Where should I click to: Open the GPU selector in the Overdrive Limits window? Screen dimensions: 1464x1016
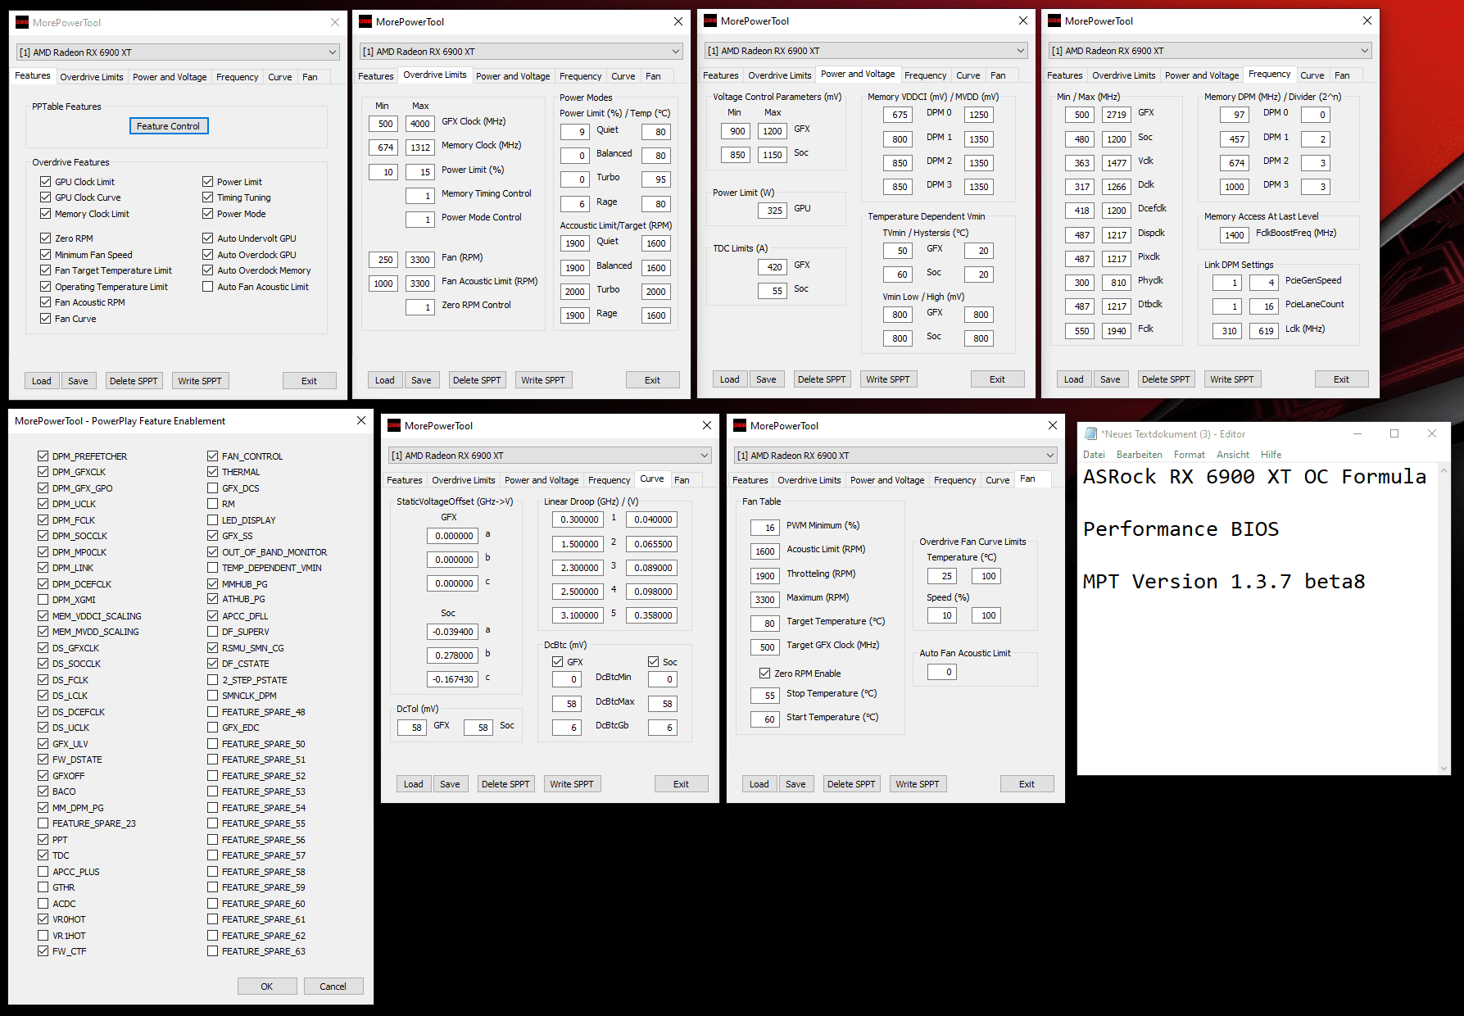(x=521, y=52)
